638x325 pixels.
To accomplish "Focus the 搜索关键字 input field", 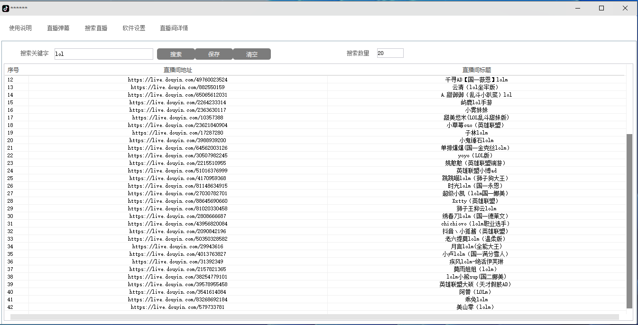I will pos(103,54).
